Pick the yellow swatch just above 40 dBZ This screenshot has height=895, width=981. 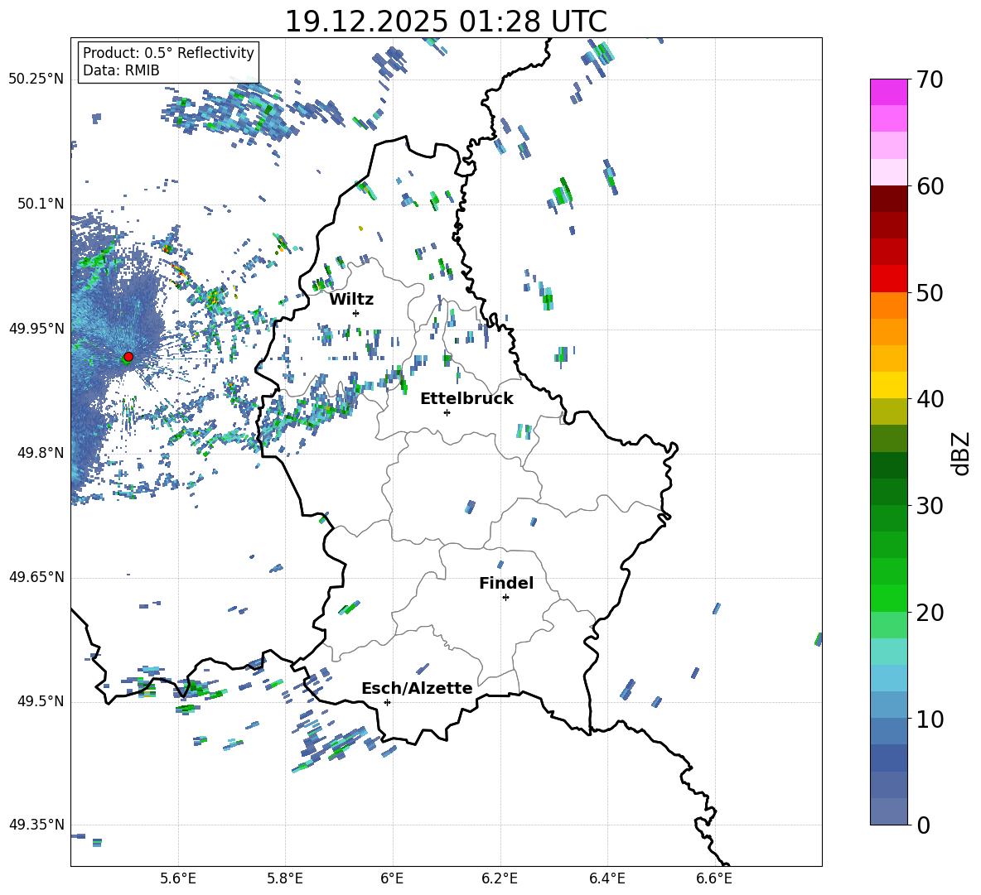tap(889, 385)
